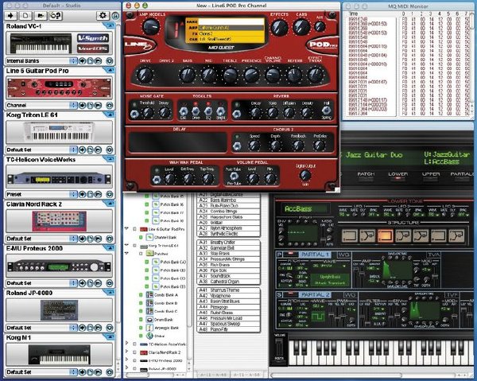Toggle the Drive switch in POD Toggles
Viewport: 477px width, 381px height.
196,112
